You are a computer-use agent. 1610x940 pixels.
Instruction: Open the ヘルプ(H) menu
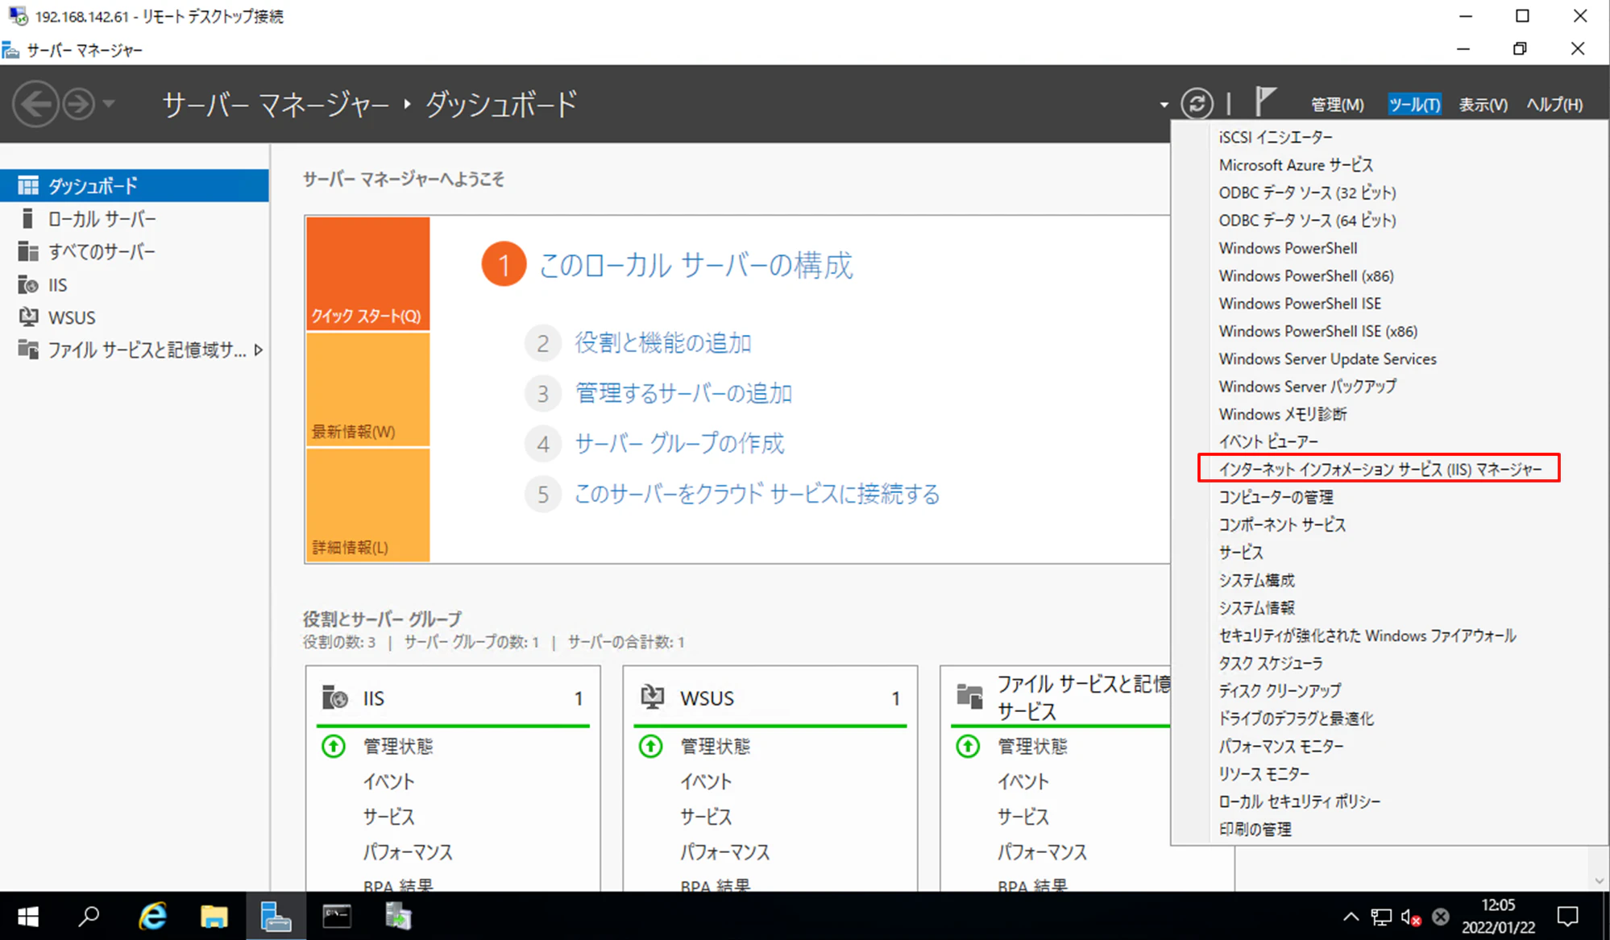coord(1554,105)
